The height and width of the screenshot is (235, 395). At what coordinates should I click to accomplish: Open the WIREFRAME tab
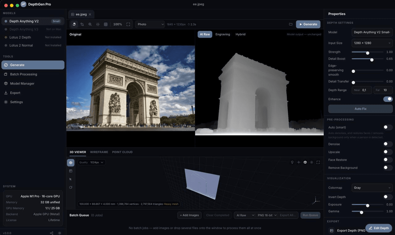click(99, 152)
